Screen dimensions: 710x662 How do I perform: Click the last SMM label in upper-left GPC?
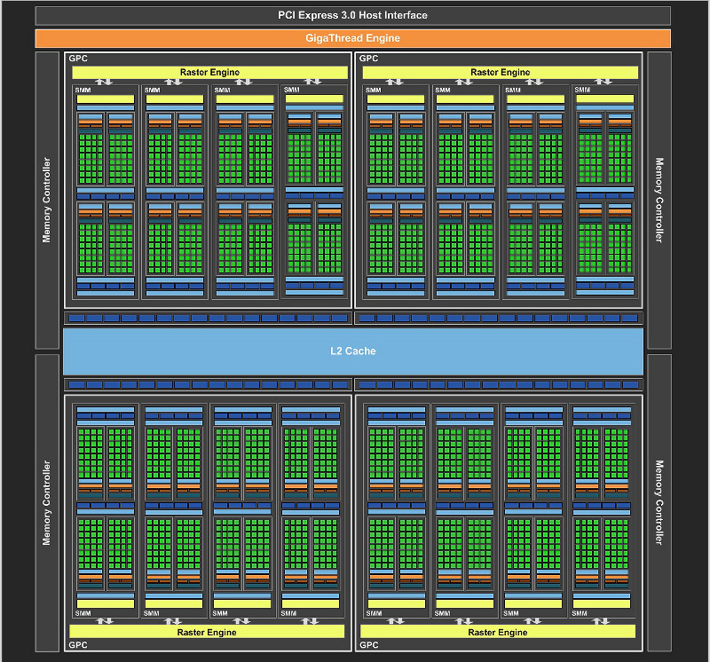[x=292, y=90]
